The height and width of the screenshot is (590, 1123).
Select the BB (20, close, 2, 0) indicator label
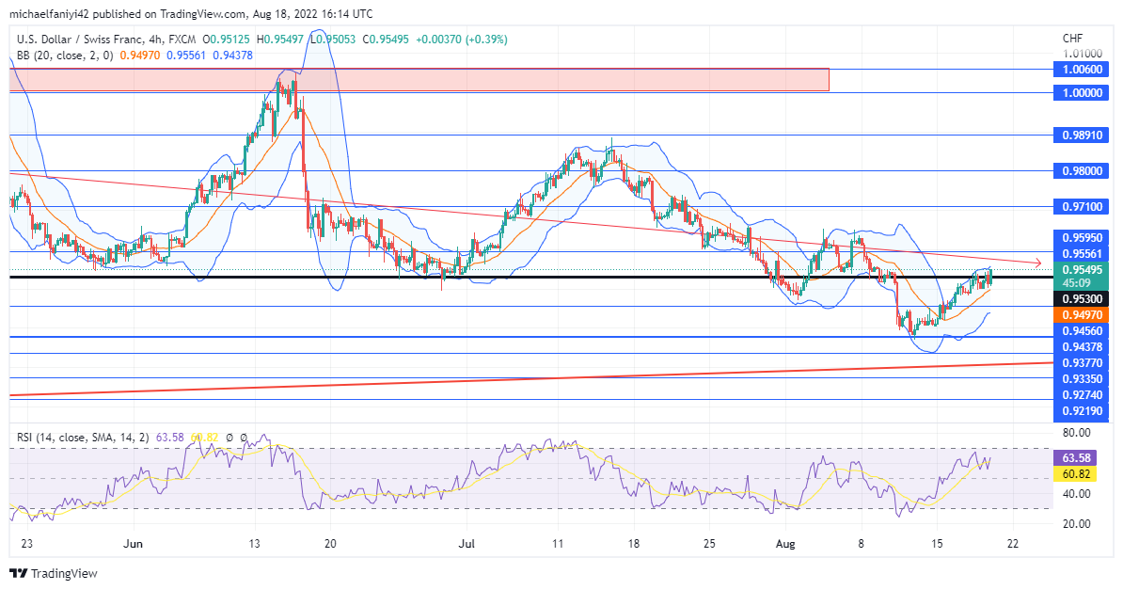click(65, 56)
